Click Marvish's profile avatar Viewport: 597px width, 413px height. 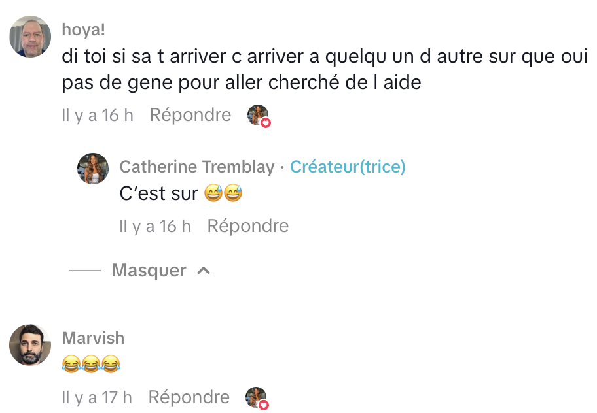coord(30,345)
